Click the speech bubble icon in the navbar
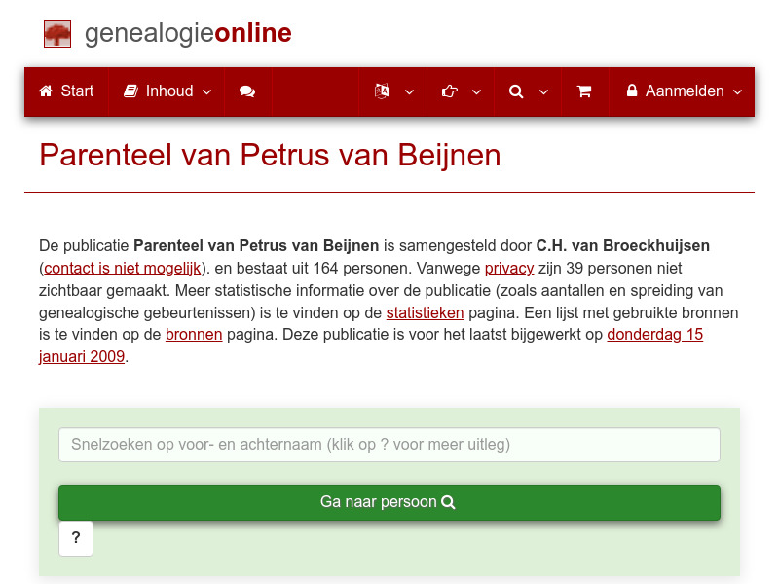Image resolution: width=779 pixels, height=584 pixels. coord(246,91)
